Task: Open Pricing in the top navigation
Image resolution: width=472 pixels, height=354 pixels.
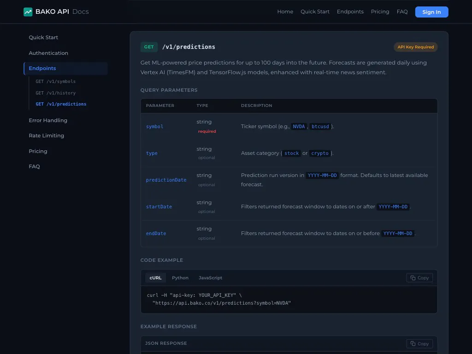Action: [x=380, y=12]
